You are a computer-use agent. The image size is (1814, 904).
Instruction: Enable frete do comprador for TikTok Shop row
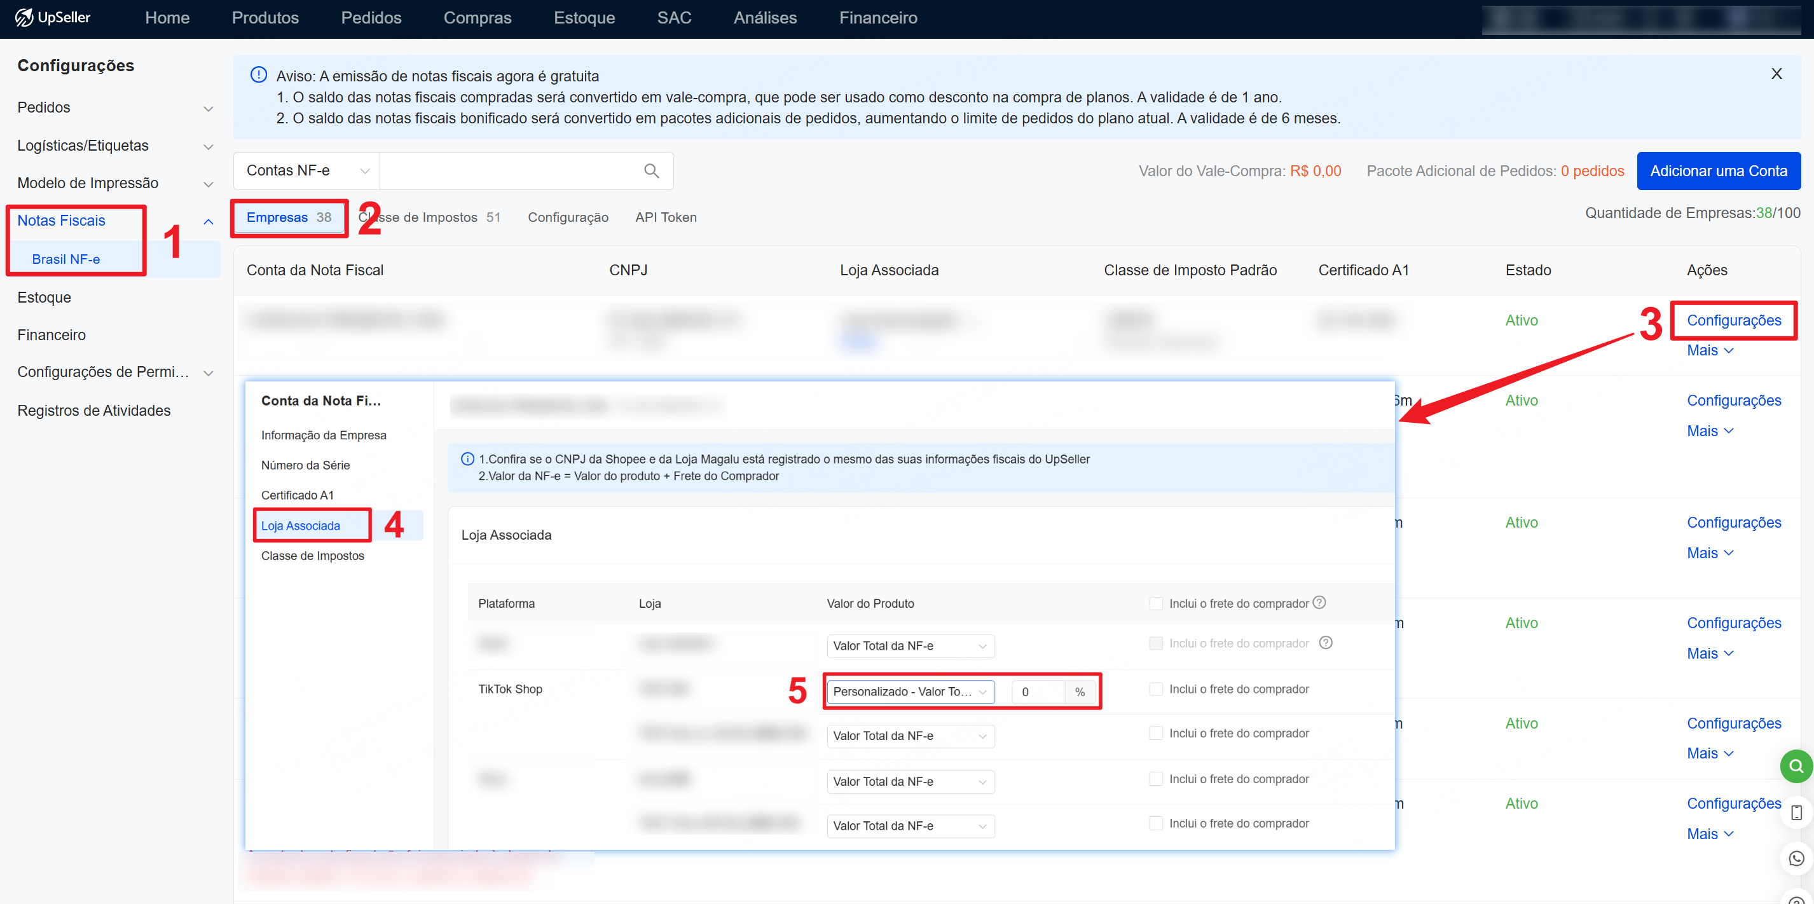point(1155,689)
